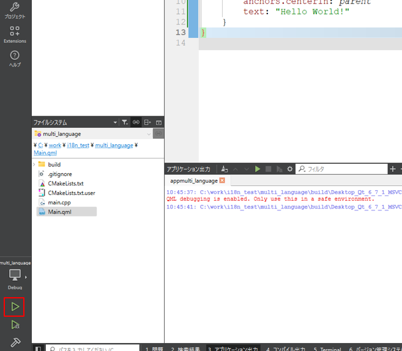Close the appmulti_language output tab
402x351 pixels.
222,181
